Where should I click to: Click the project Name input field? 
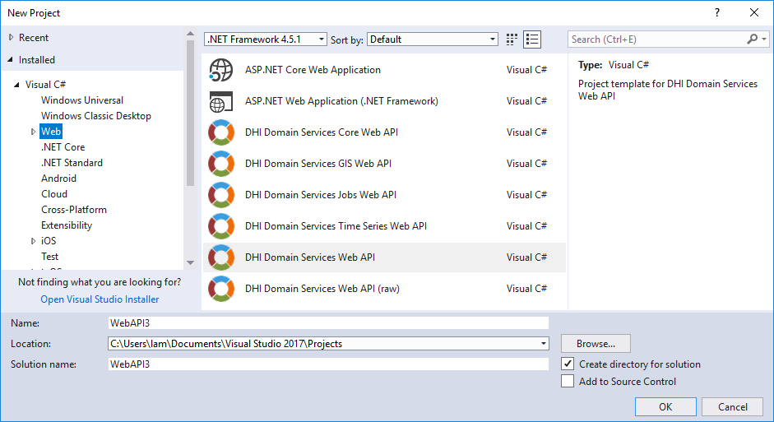point(327,323)
